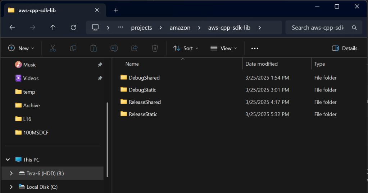Image resolution: width=368 pixels, height=193 pixels.
Task: Open the View dropdown menu
Action: (x=224, y=48)
